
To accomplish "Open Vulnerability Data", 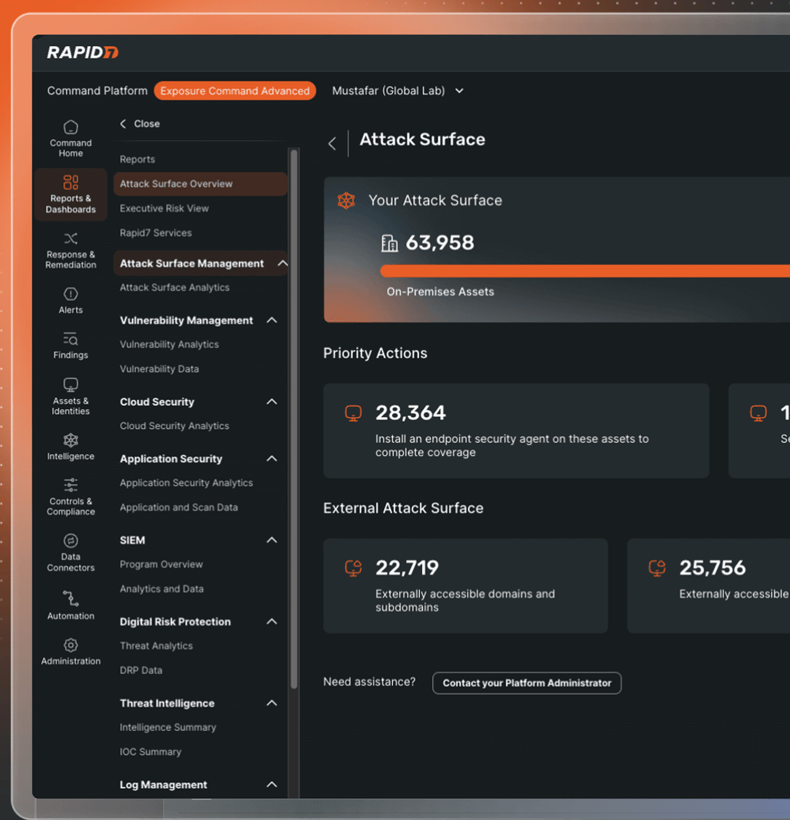I will click(159, 369).
